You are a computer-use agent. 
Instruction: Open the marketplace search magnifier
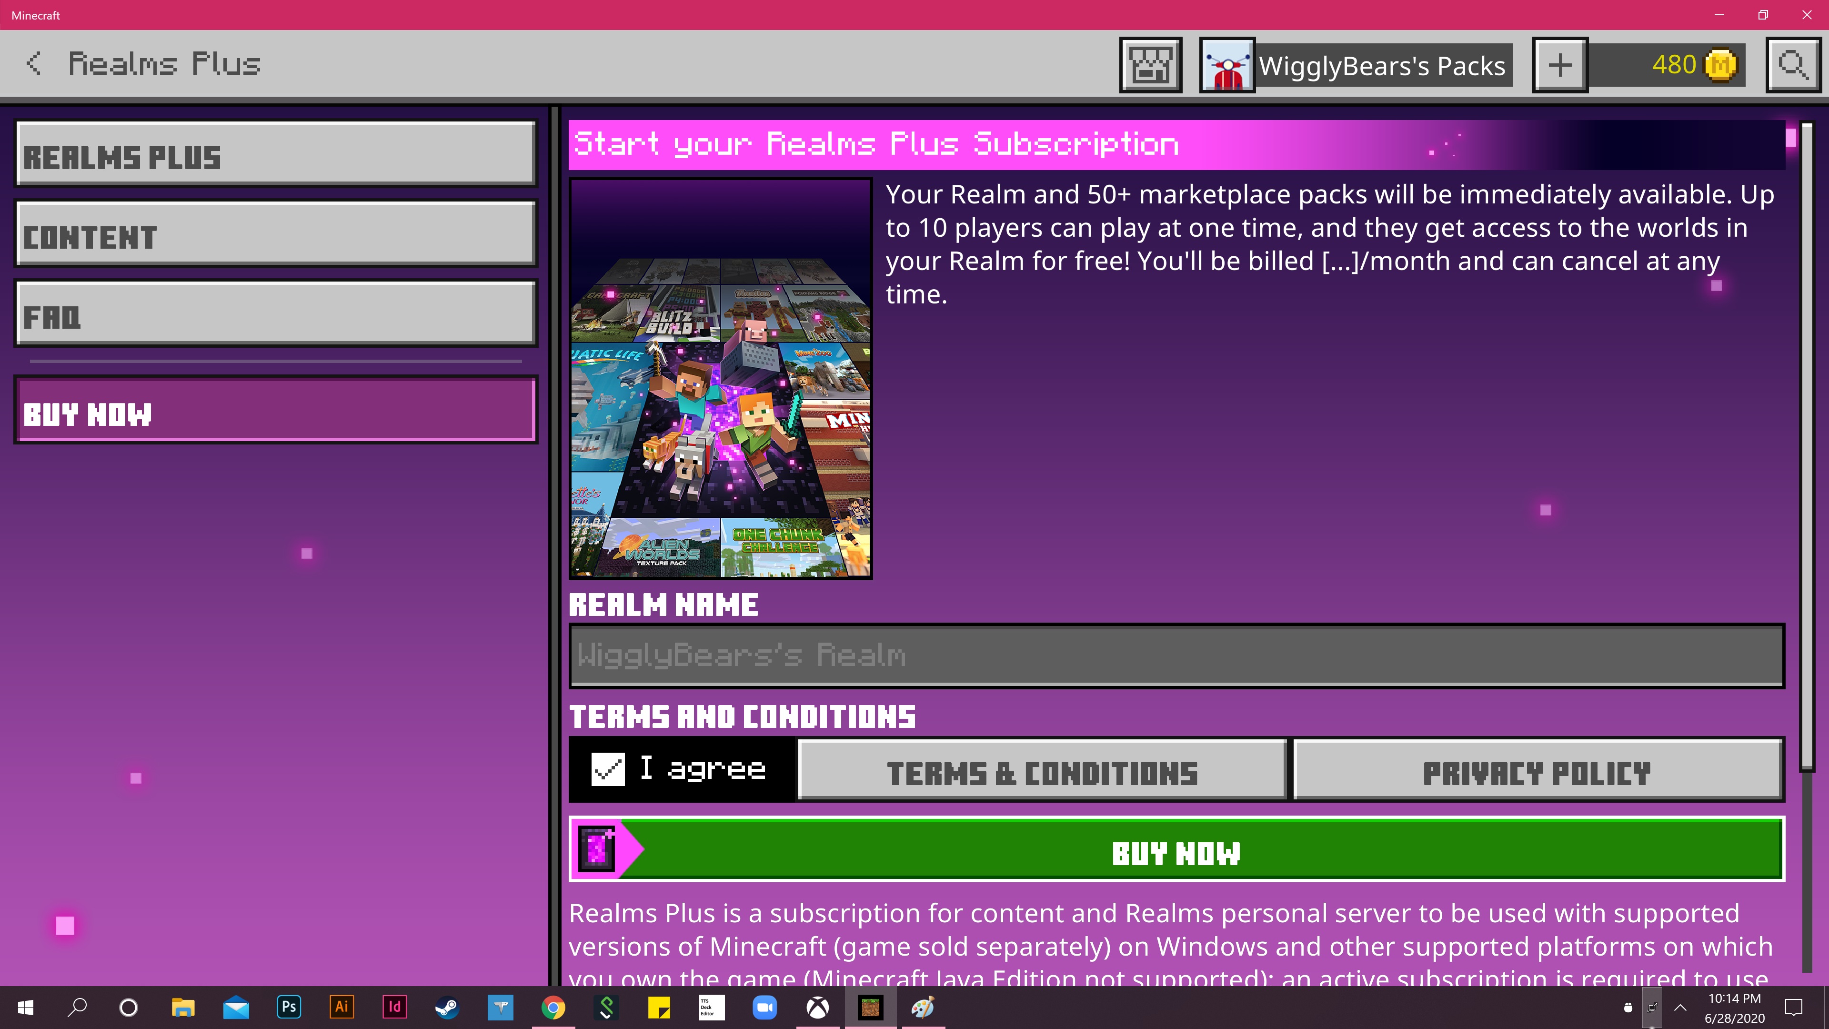point(1793,65)
